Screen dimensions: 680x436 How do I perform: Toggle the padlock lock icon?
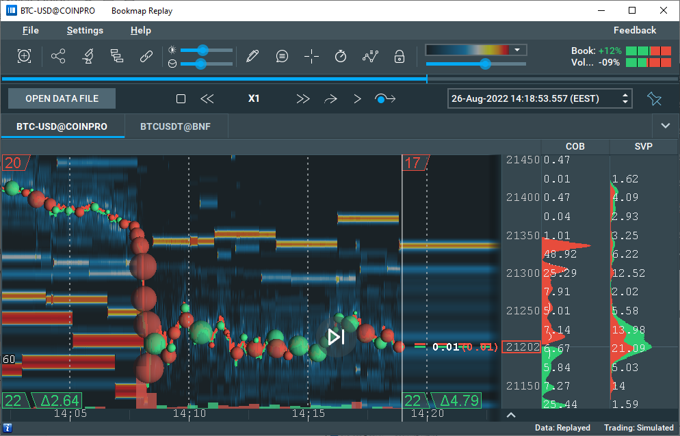400,57
